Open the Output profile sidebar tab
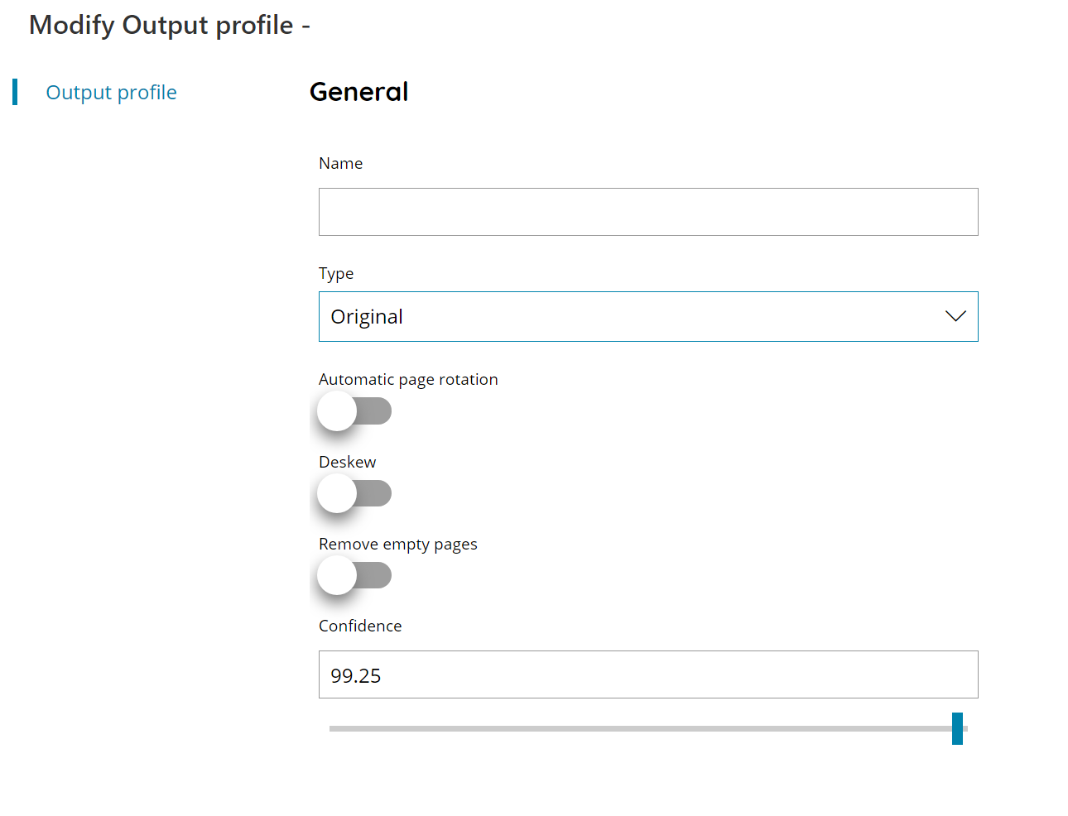This screenshot has width=1068, height=816. 111,92
